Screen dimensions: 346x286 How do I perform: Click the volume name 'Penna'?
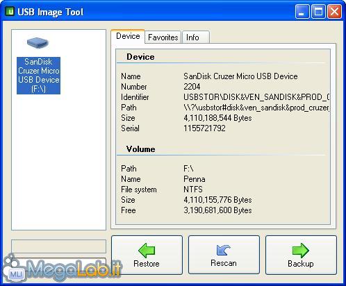195,179
